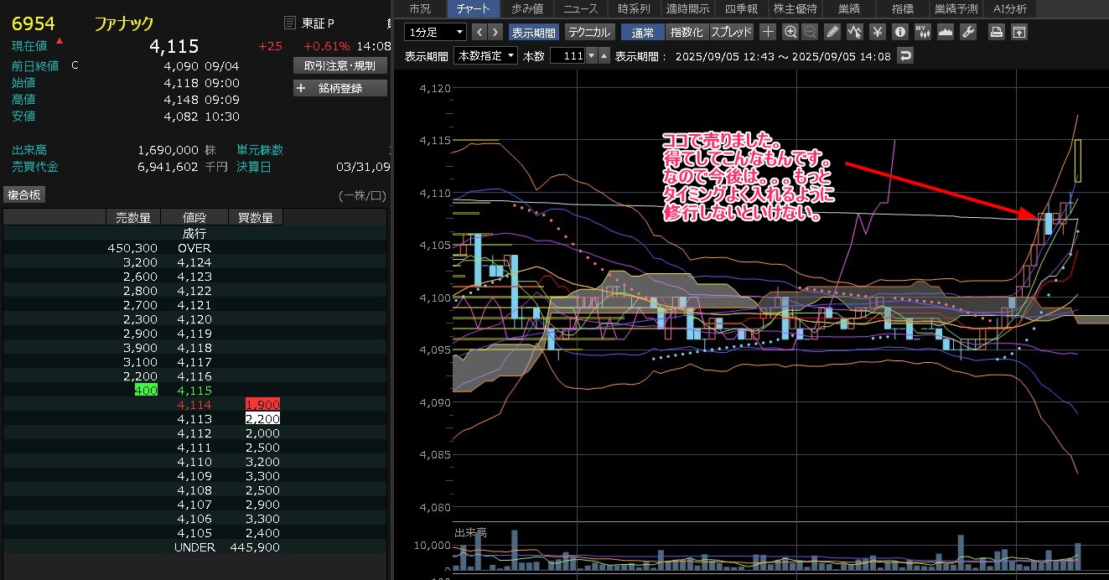
Task: Switch chart to 指数化 indexed mode
Action: pos(687,32)
